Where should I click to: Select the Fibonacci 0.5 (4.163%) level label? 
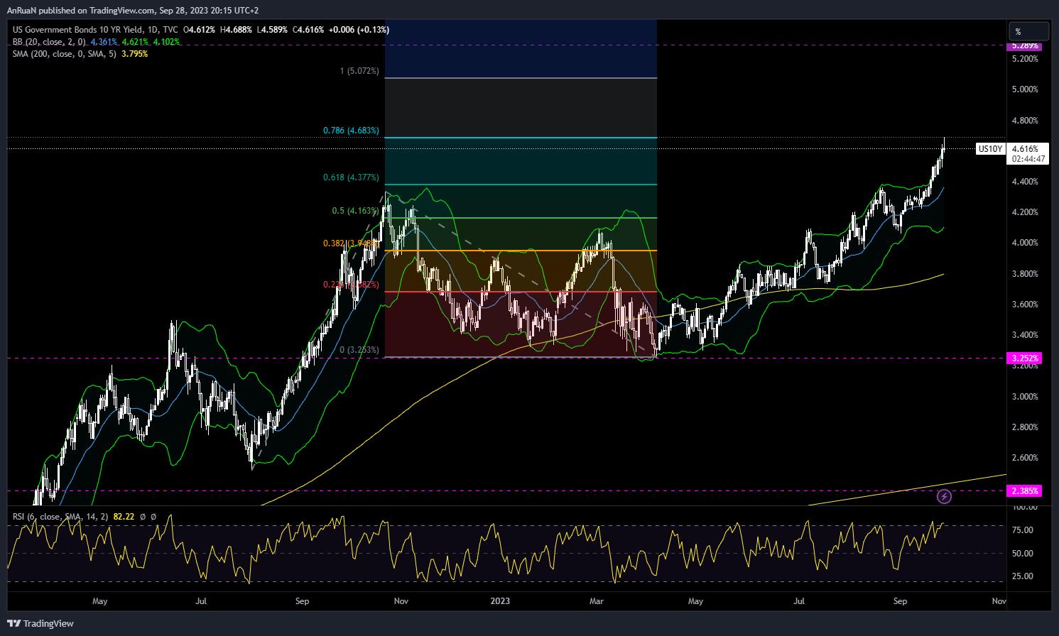[x=355, y=211]
